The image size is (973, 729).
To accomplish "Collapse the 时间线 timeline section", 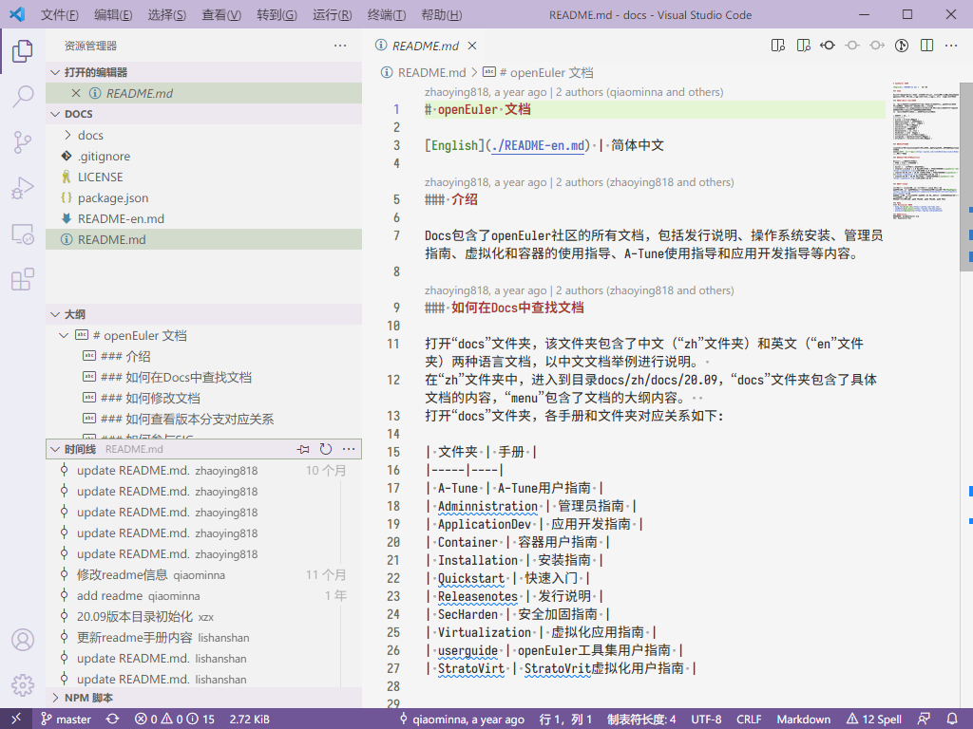I will 55,449.
